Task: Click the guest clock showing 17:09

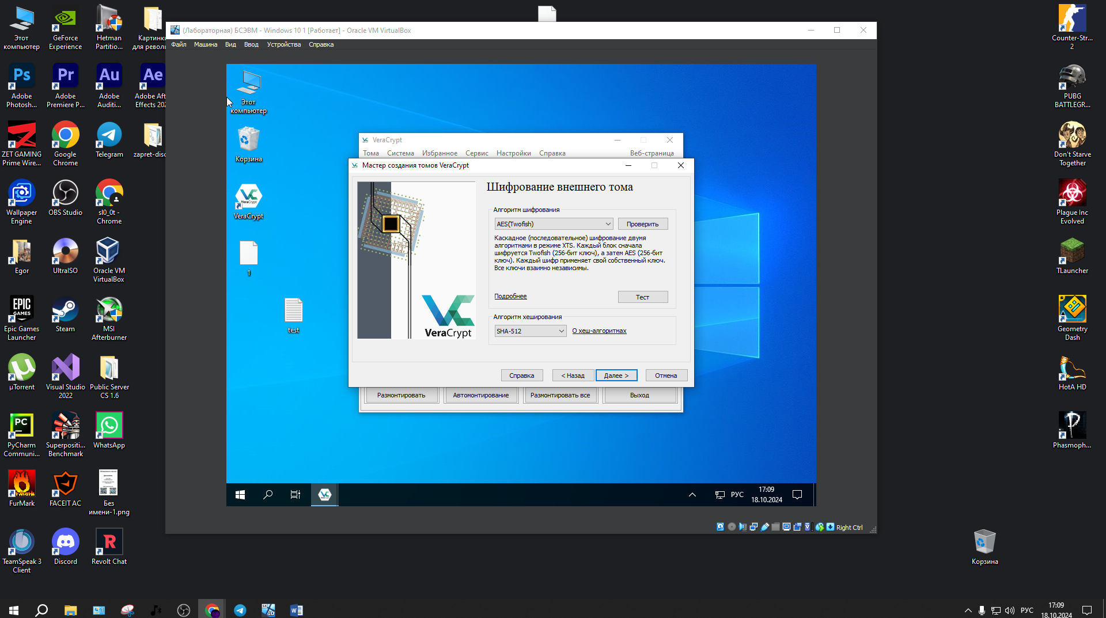Action: tap(766, 495)
